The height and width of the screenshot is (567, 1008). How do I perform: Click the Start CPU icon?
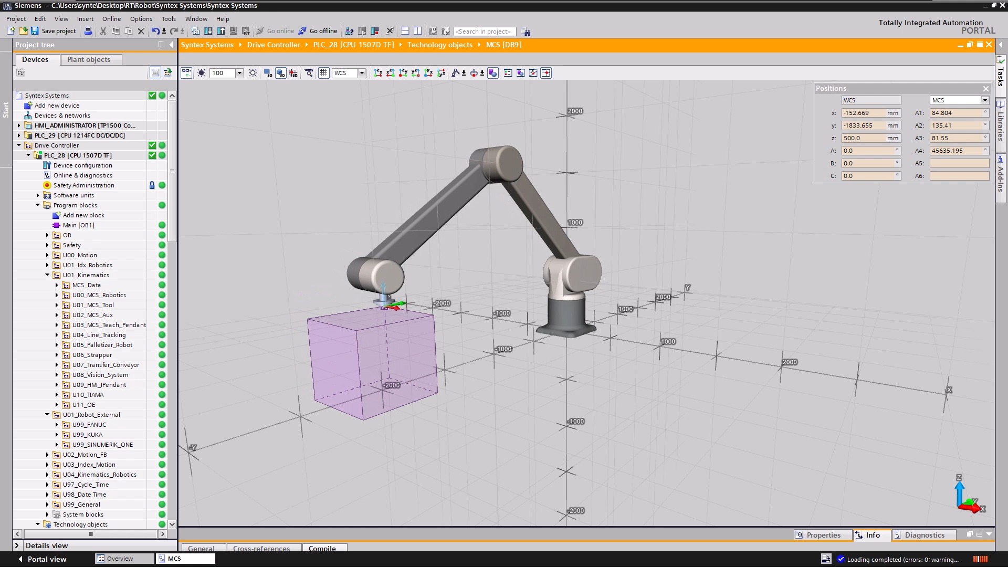pyautogui.click(x=362, y=31)
